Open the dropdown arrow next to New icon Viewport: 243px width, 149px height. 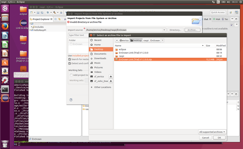click(x=35, y=13)
